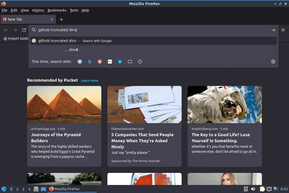Click the Google search engine icon
This screenshot has height=193, width=289.
coord(80,62)
